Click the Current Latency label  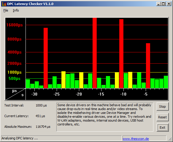coord(16,116)
